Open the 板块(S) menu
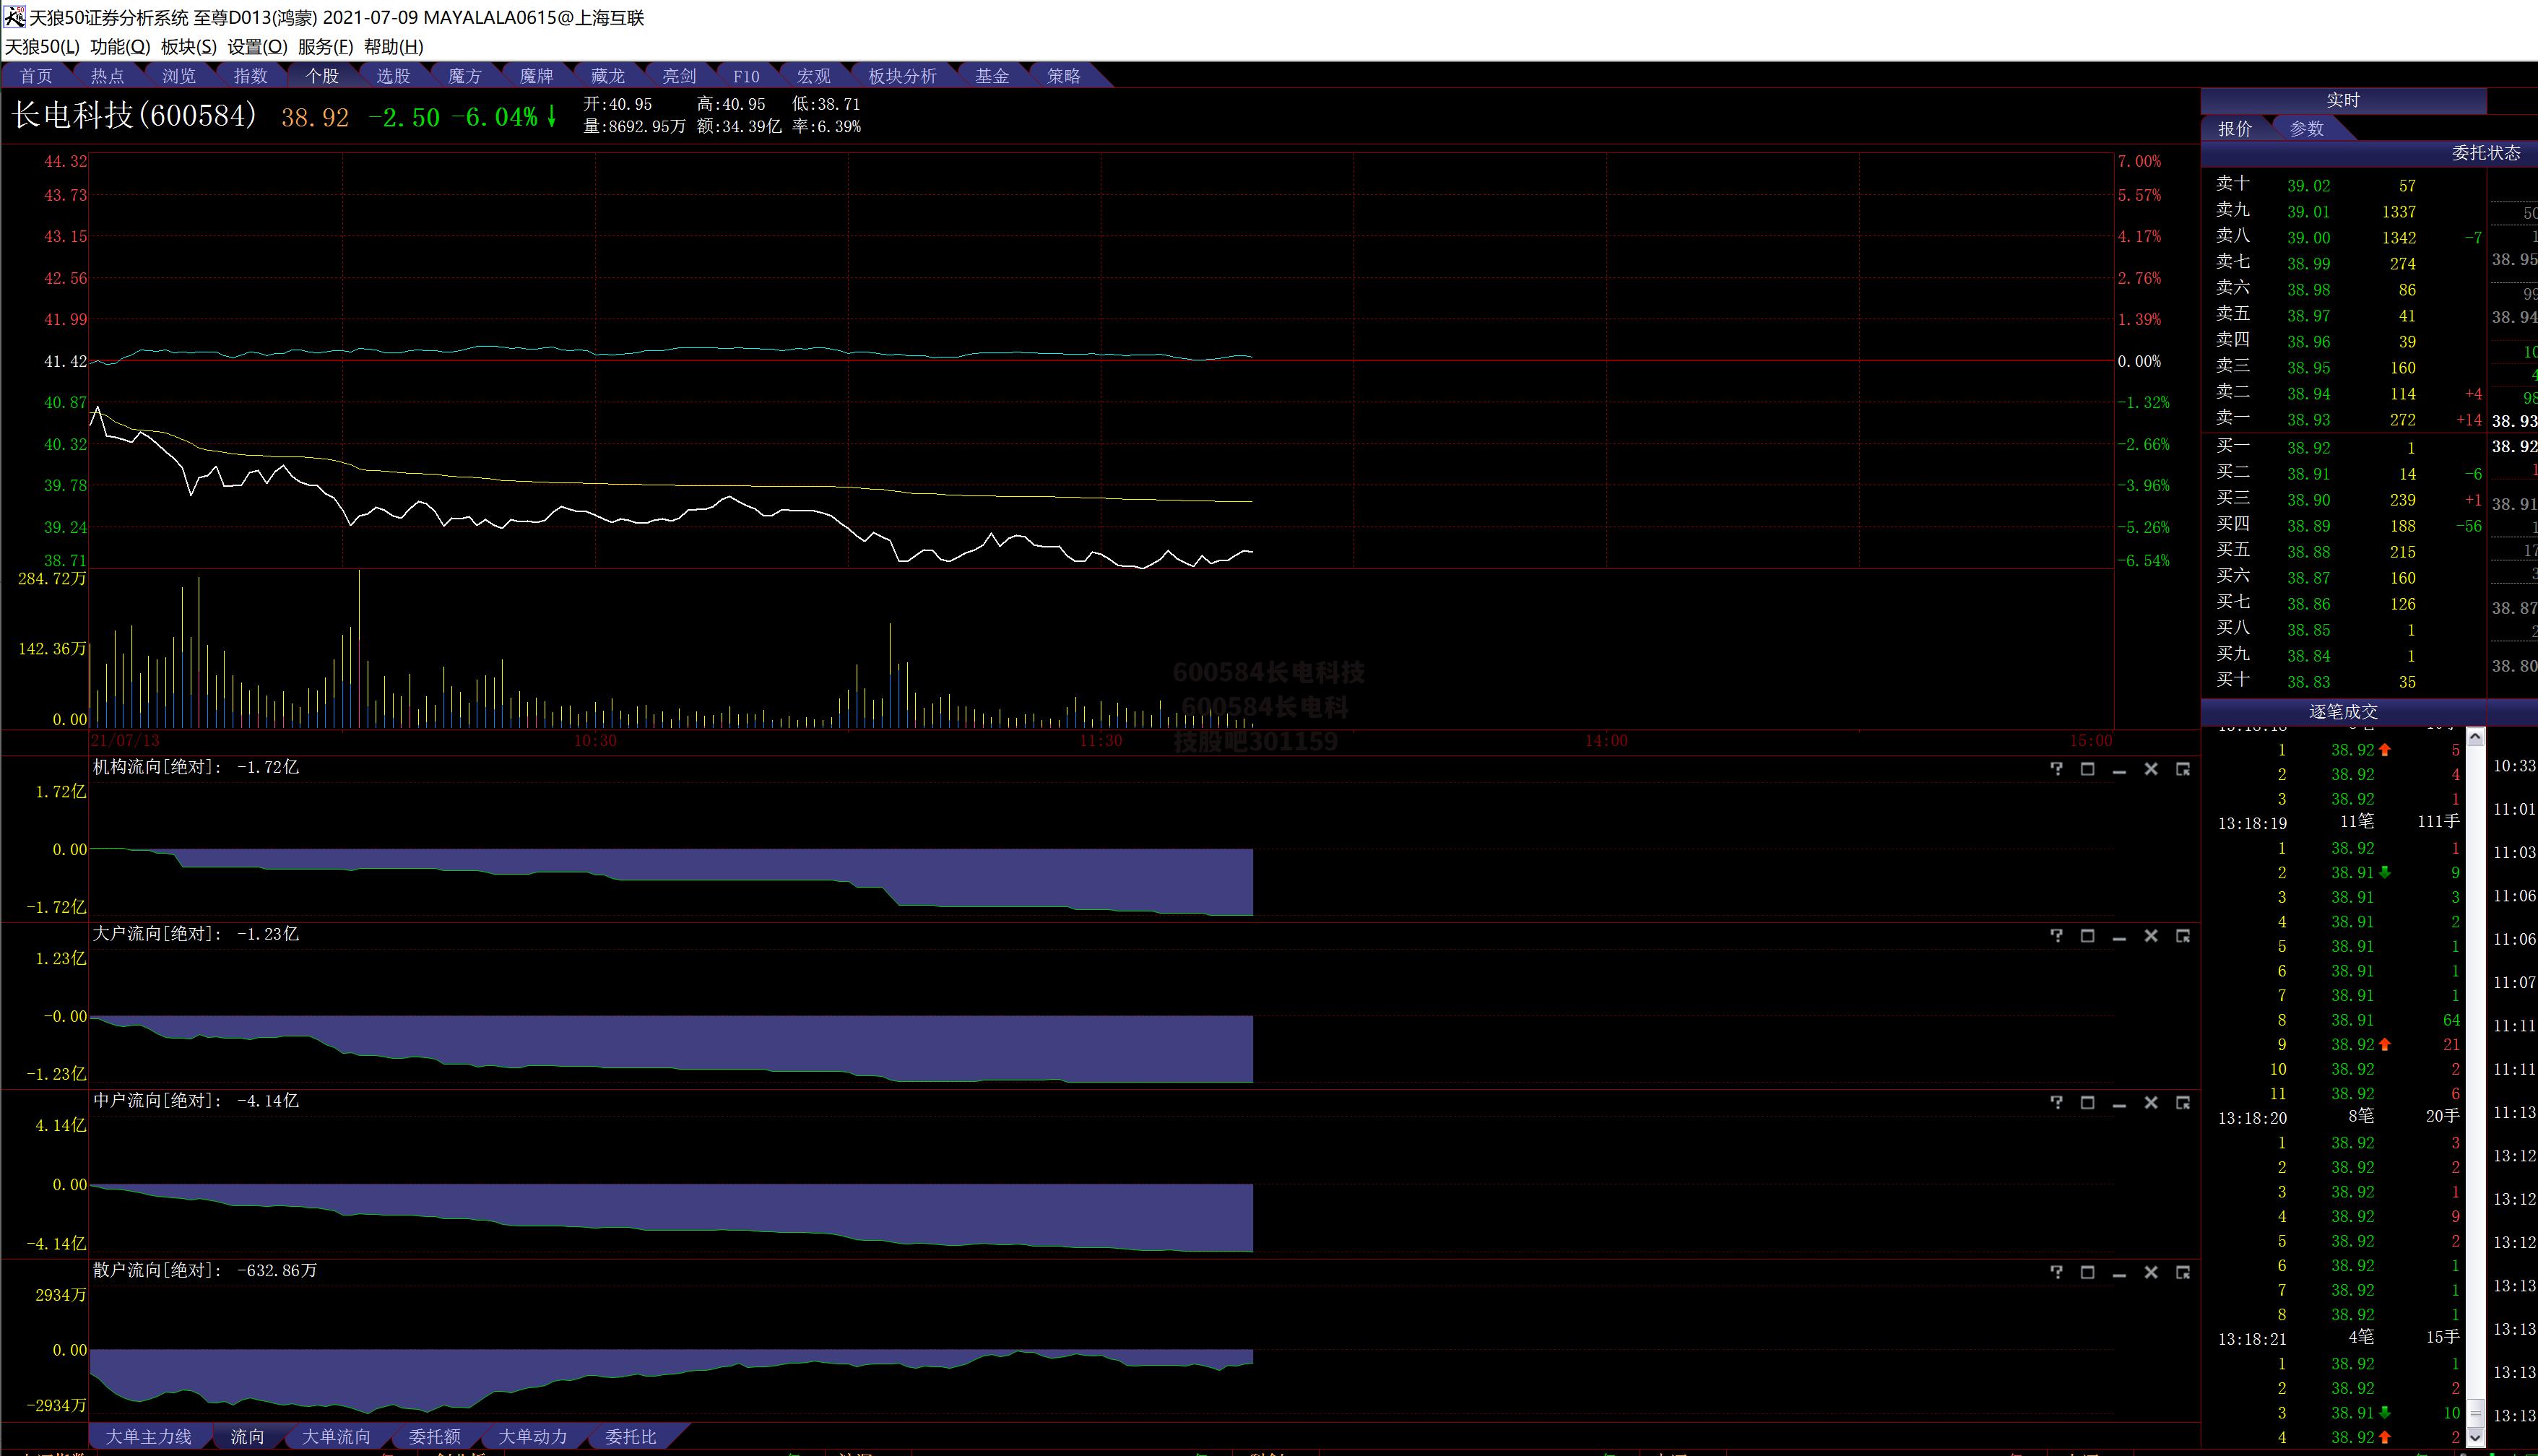Screen dimensions: 2538x1456 click(188, 47)
